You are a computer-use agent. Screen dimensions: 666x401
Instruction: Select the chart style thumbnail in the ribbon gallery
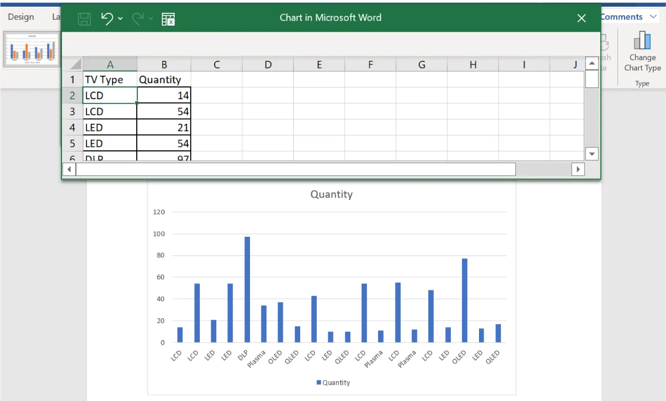[31, 49]
